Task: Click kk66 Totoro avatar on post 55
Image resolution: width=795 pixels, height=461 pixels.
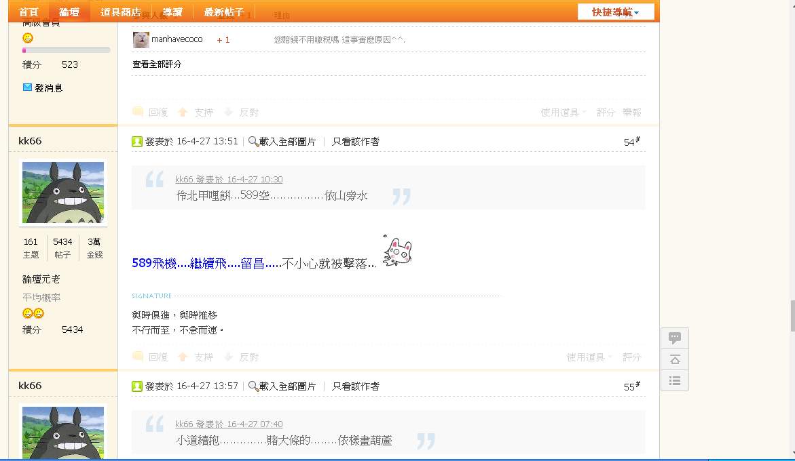Action: [x=63, y=433]
